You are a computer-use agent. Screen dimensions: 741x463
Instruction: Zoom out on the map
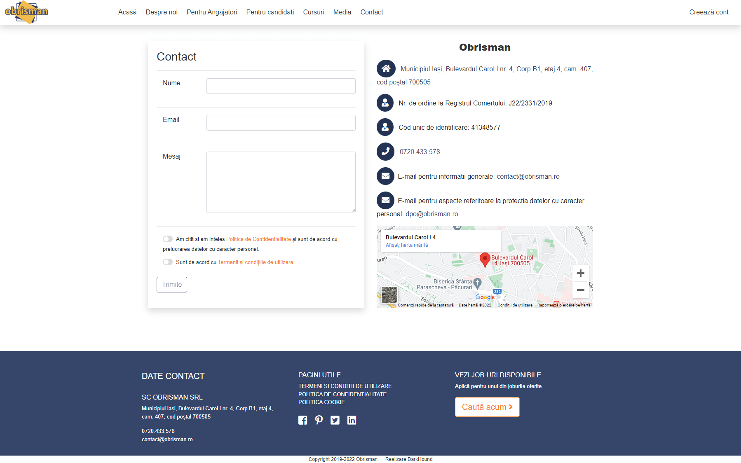[581, 290]
